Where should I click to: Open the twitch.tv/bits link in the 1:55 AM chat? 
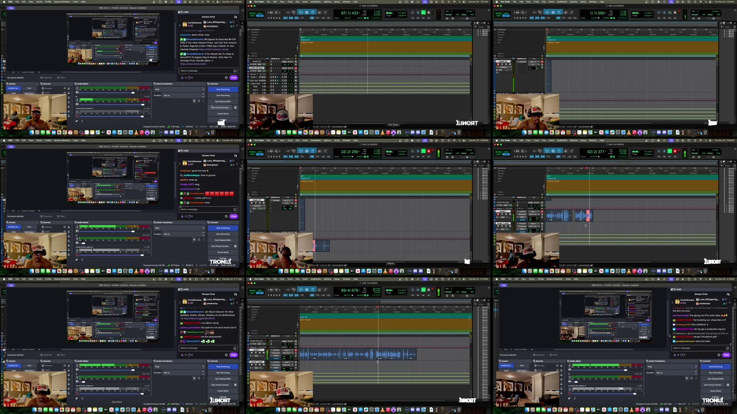(194, 64)
